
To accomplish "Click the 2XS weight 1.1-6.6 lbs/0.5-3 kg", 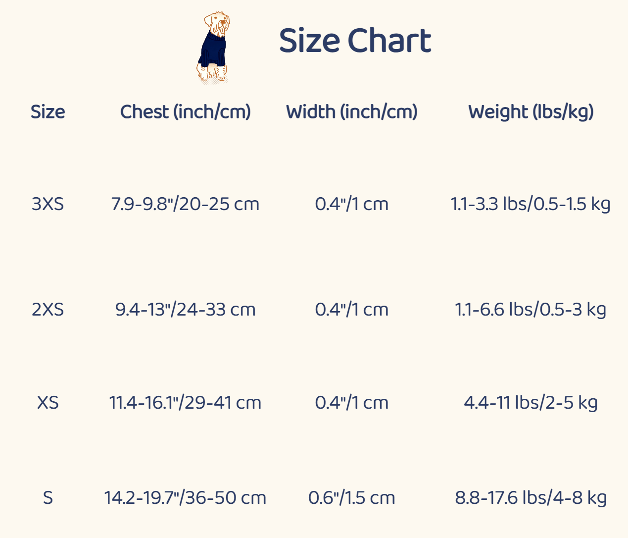I will pos(531,310).
